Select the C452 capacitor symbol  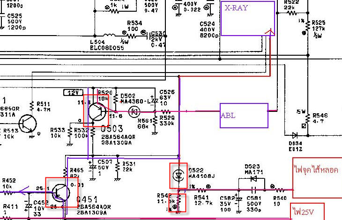click(29, 205)
